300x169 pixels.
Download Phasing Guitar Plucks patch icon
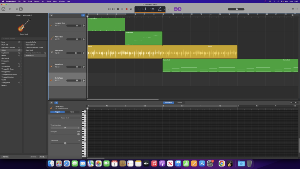[x=45, y=53]
